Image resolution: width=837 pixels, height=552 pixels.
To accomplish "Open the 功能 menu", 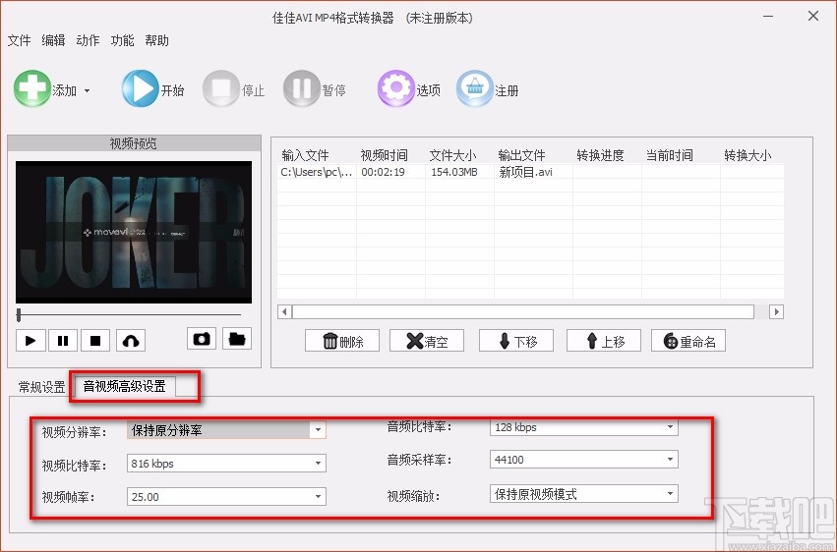I will pos(122,40).
